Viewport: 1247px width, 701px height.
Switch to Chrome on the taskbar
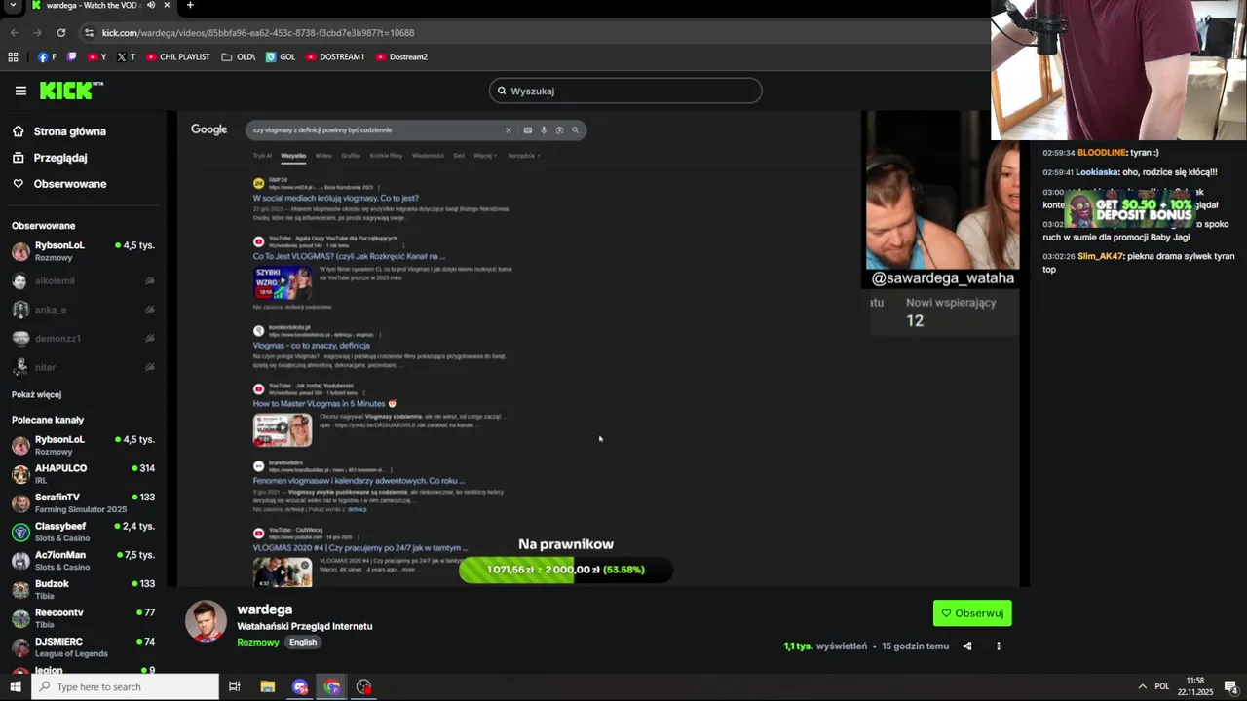point(332,686)
